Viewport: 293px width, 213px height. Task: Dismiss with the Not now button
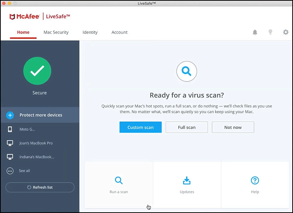click(x=233, y=127)
